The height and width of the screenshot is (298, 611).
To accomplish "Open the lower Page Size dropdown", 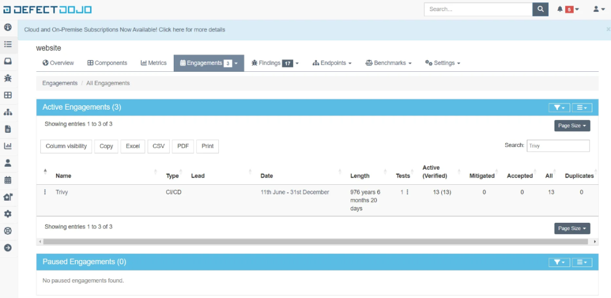I will click(572, 228).
